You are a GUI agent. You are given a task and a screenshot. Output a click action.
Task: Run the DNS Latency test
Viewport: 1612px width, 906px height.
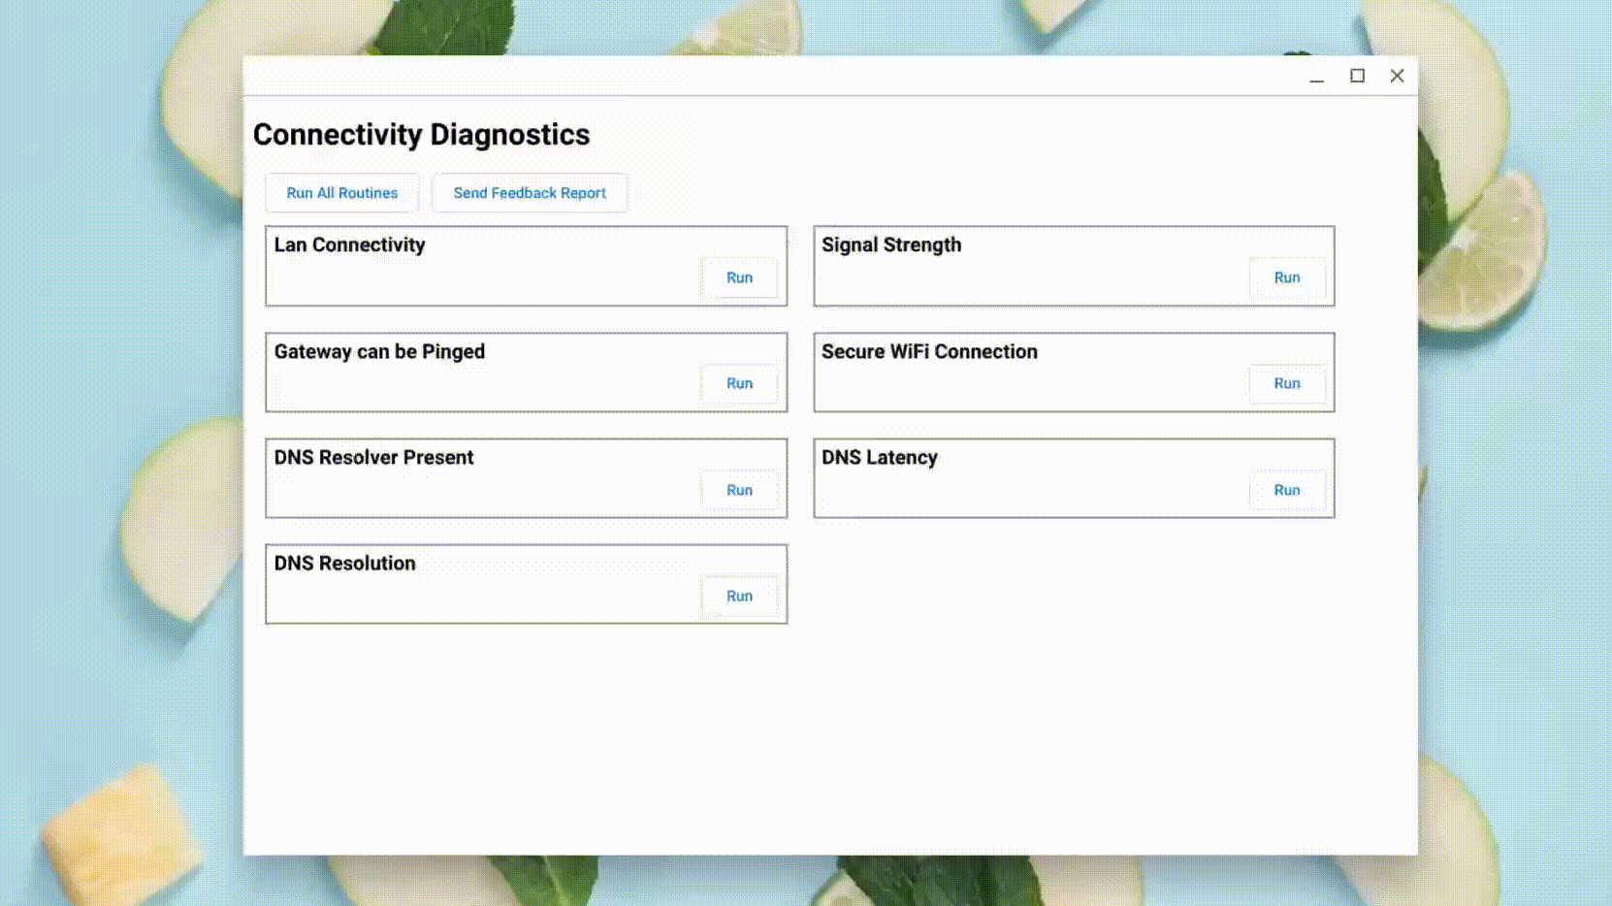coord(1287,490)
